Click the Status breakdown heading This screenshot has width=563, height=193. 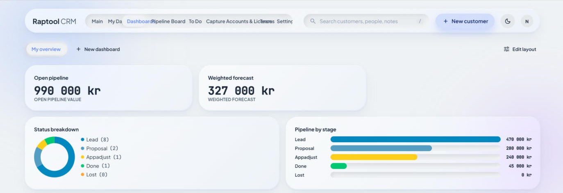(x=57, y=129)
